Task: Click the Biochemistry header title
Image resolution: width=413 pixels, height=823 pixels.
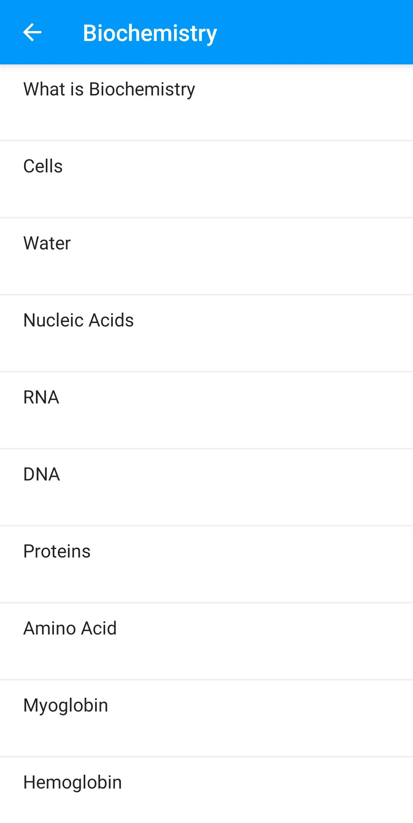Action: pyautogui.click(x=150, y=33)
